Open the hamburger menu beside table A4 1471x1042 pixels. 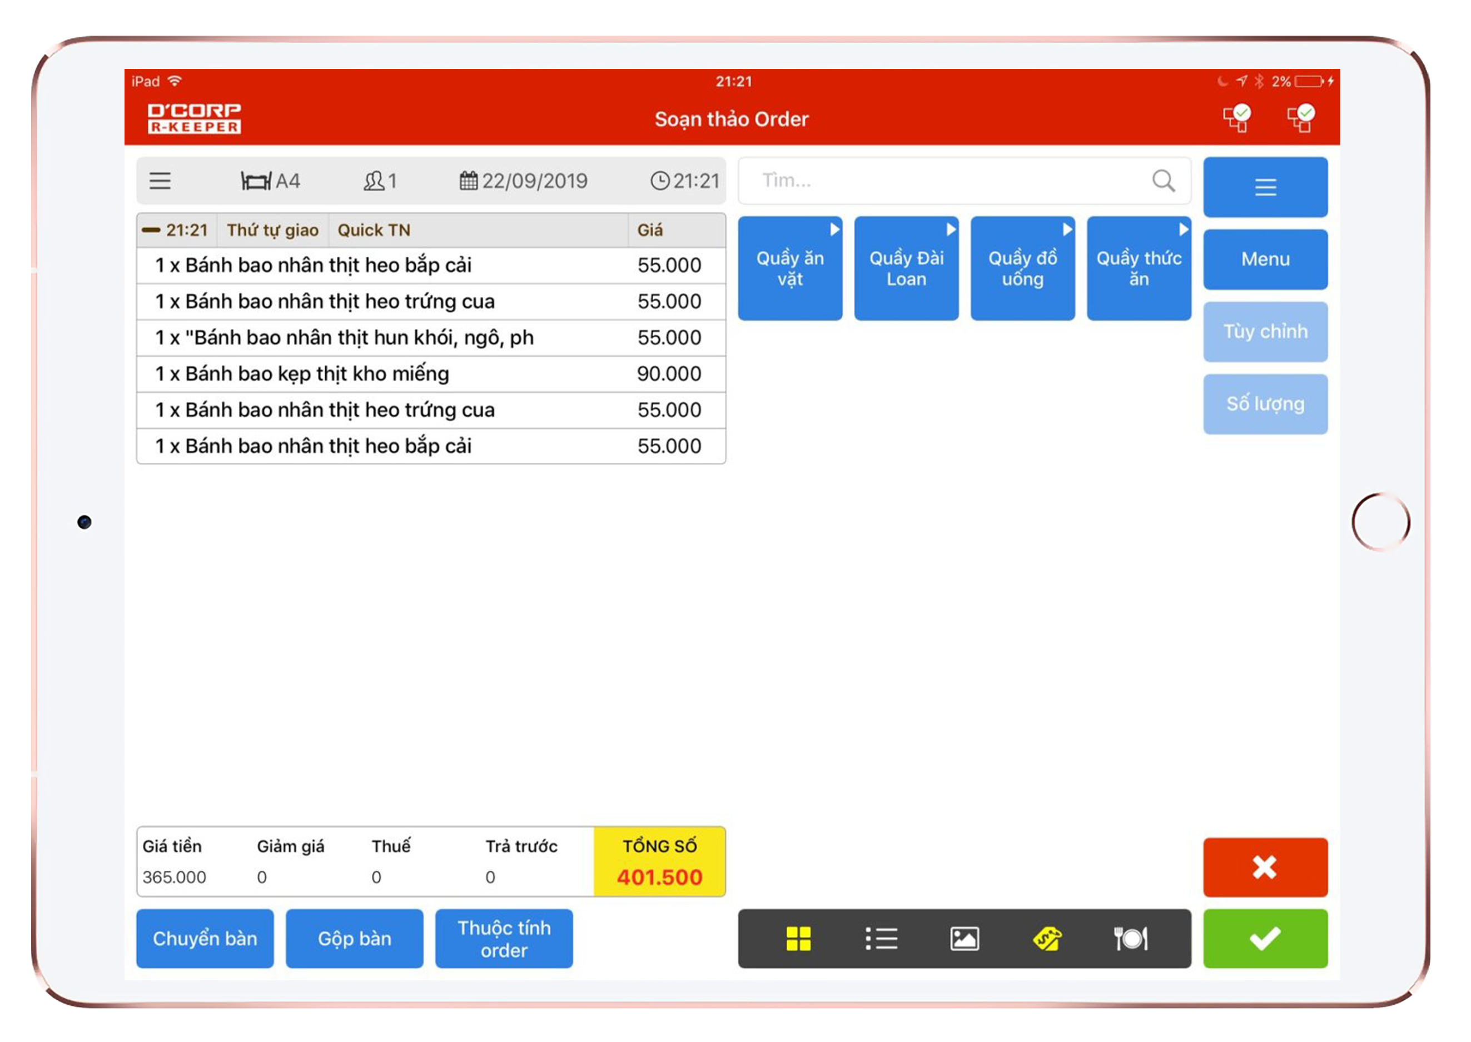161,181
